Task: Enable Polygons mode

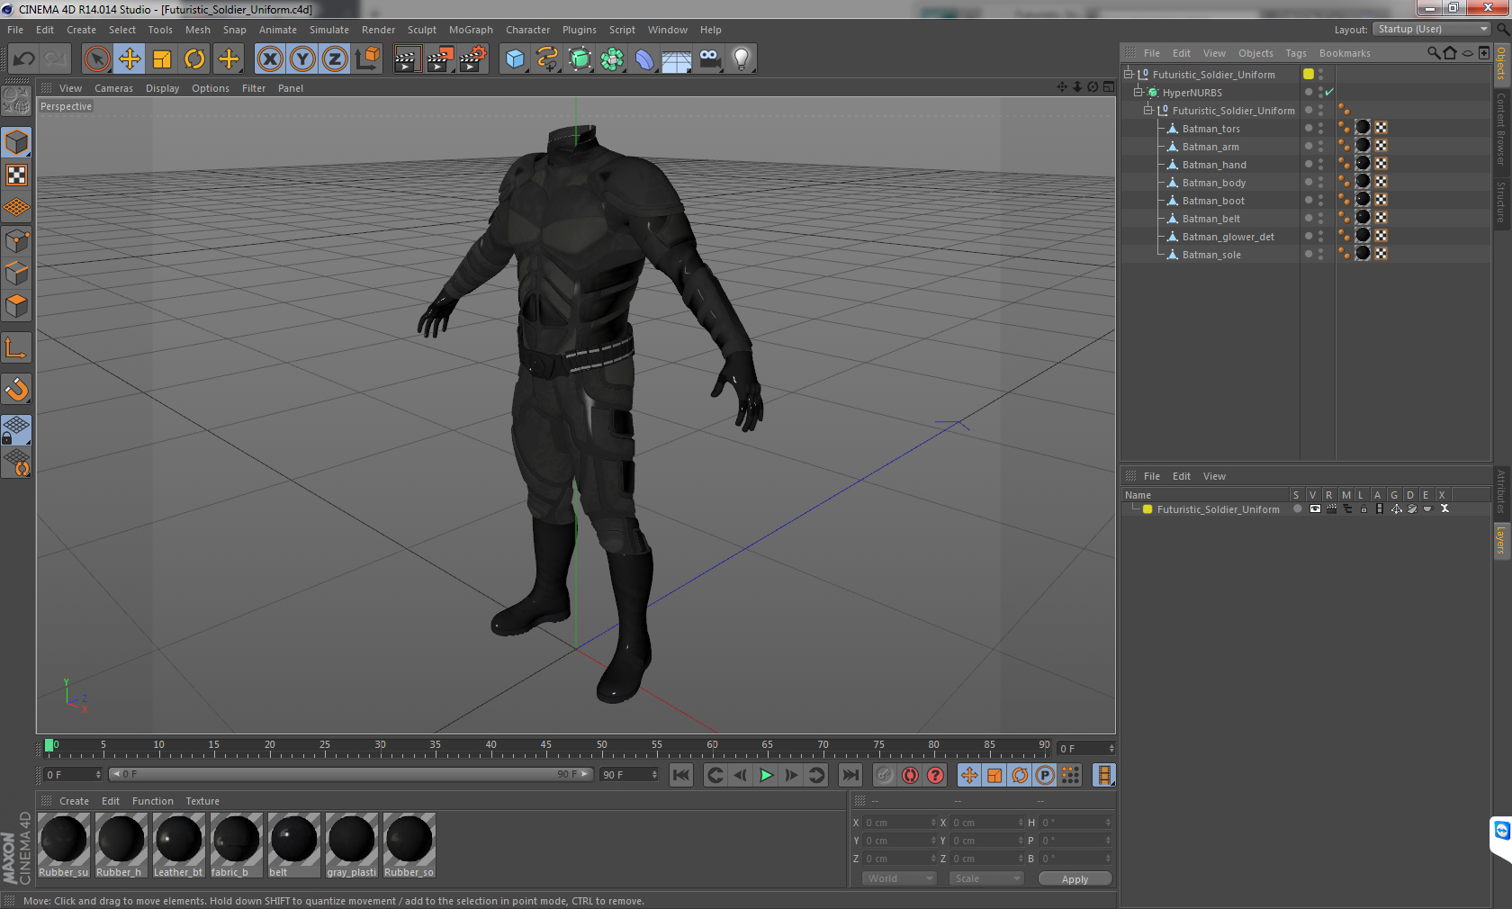Action: [x=17, y=306]
